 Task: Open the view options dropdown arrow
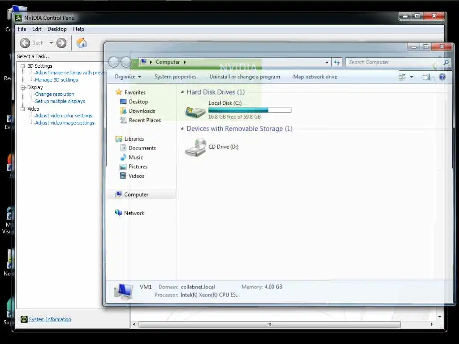point(411,77)
